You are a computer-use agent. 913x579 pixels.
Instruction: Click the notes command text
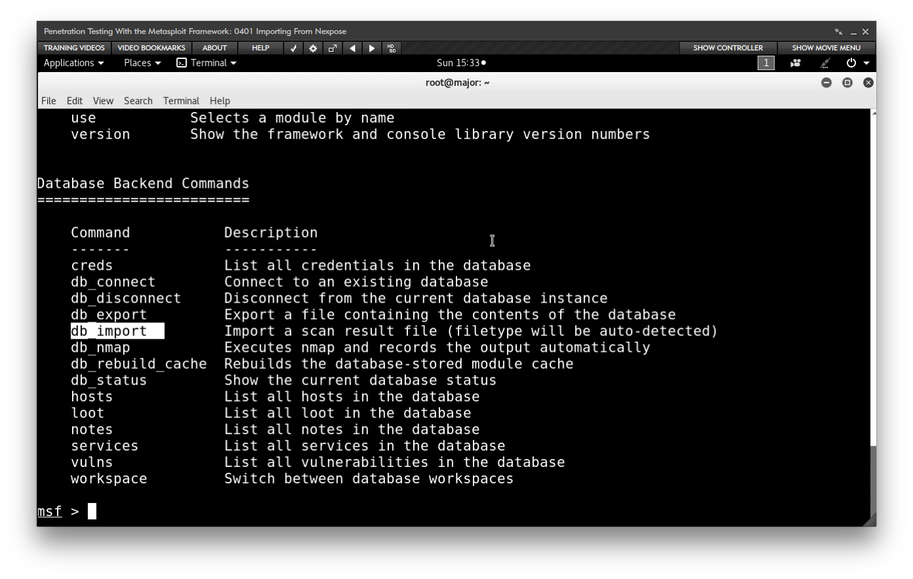click(92, 429)
